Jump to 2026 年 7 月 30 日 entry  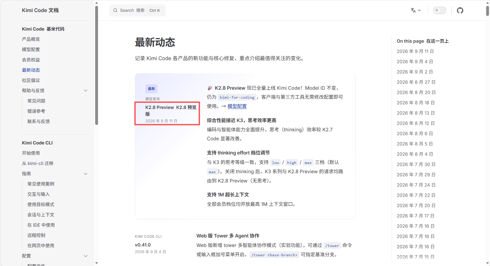pyautogui.click(x=416, y=164)
